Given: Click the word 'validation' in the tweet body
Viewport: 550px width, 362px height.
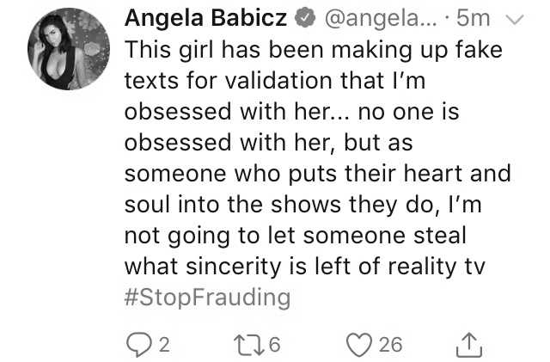Looking at the screenshot, I should [278, 81].
